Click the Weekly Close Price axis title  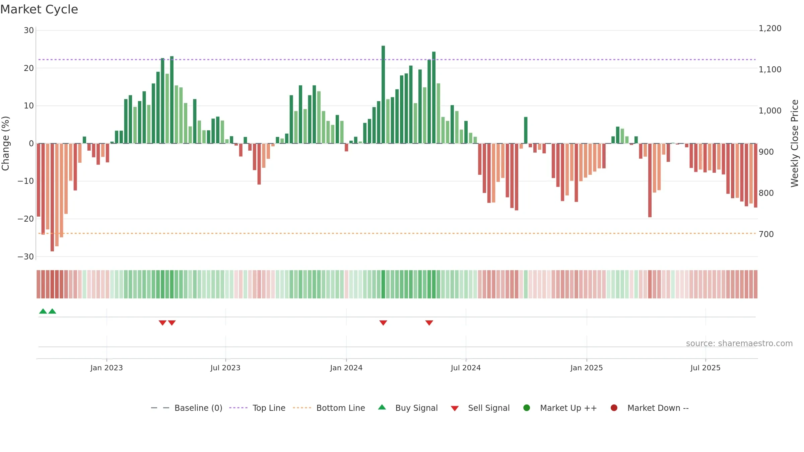[x=795, y=143]
